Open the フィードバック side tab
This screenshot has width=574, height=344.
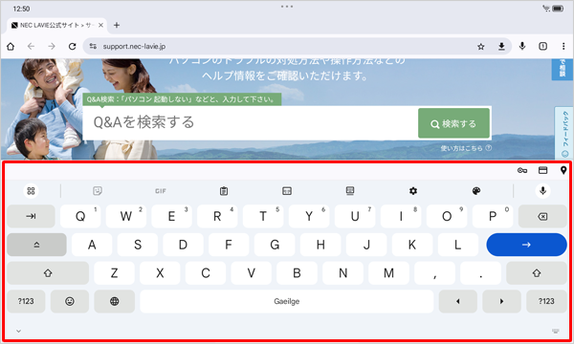pos(564,133)
